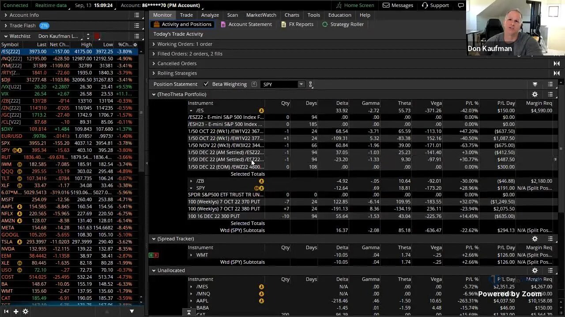This screenshot has width=565, height=317.
Task: Collapse the Unallocated group
Action: point(154,270)
